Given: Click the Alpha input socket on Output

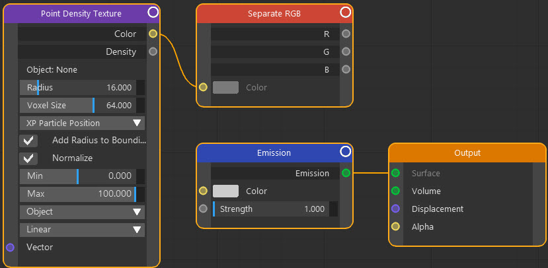Looking at the screenshot, I should tap(395, 227).
